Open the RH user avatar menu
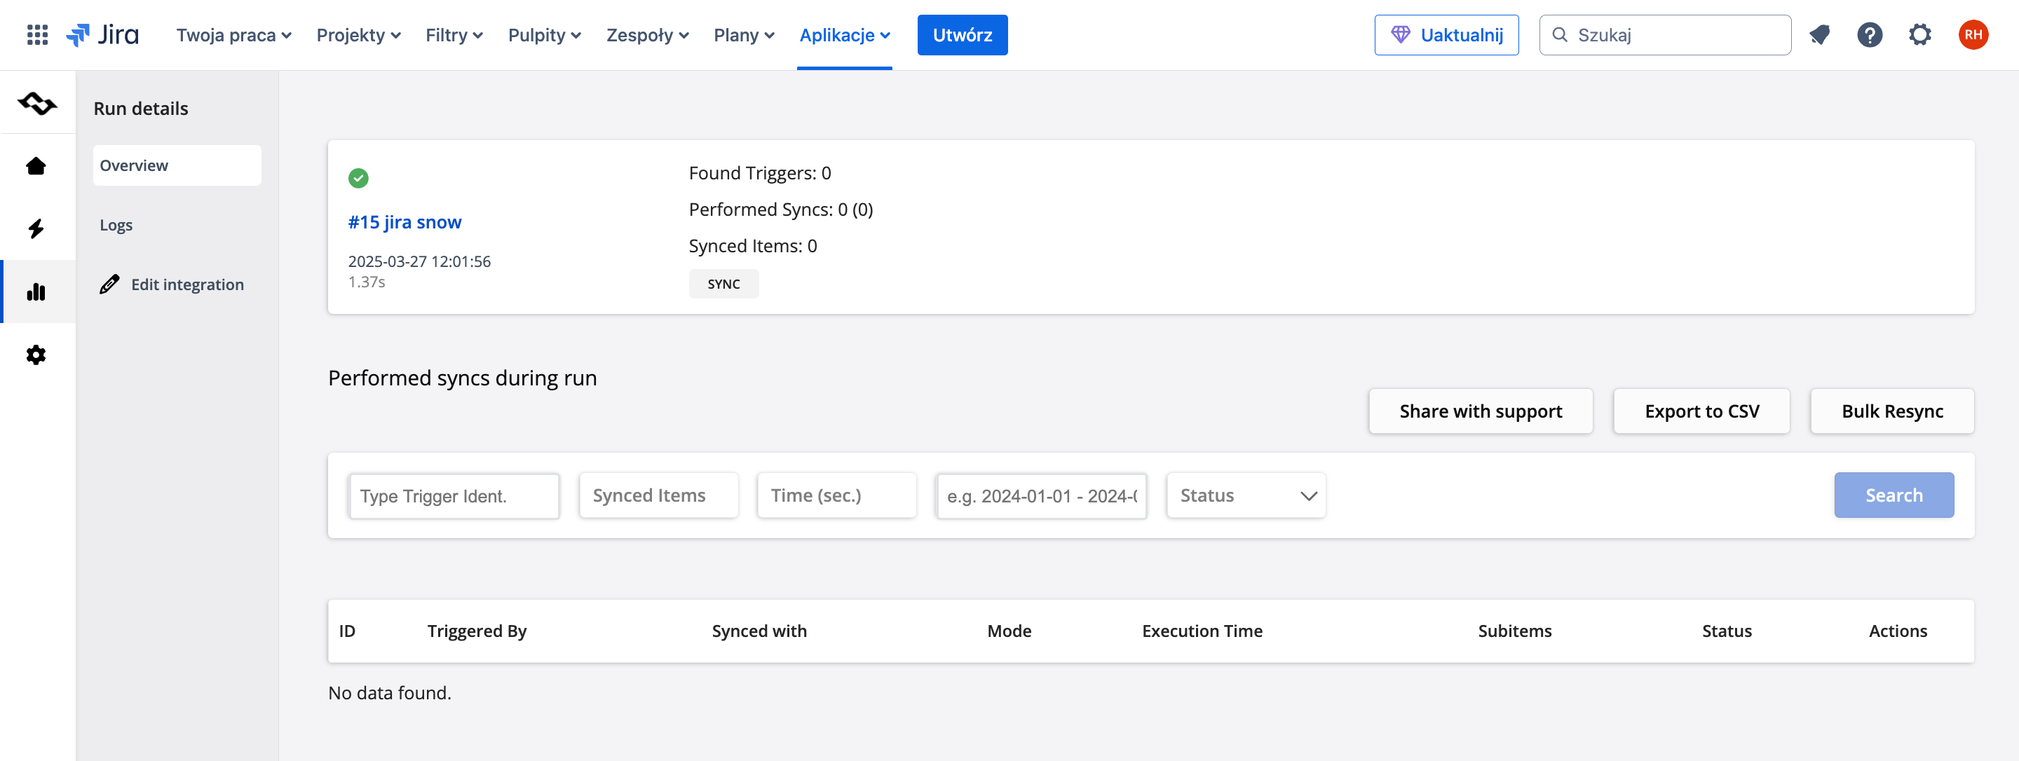This screenshot has height=761, width=2019. coord(1973,35)
